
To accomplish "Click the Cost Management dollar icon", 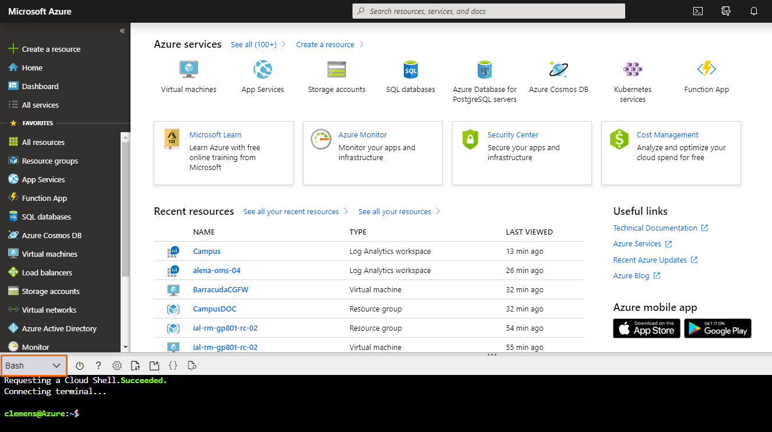I will (x=619, y=139).
